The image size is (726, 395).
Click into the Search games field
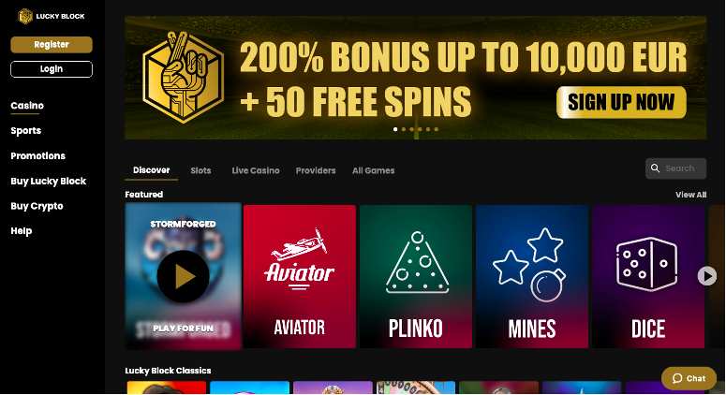click(x=676, y=168)
